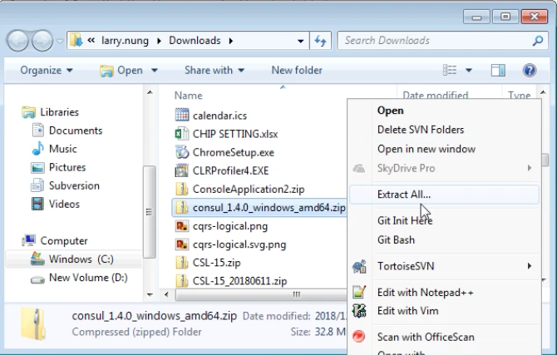Viewport: 557px width, 355px height.
Task: Select Pictures library in navigation pane
Action: point(58,167)
